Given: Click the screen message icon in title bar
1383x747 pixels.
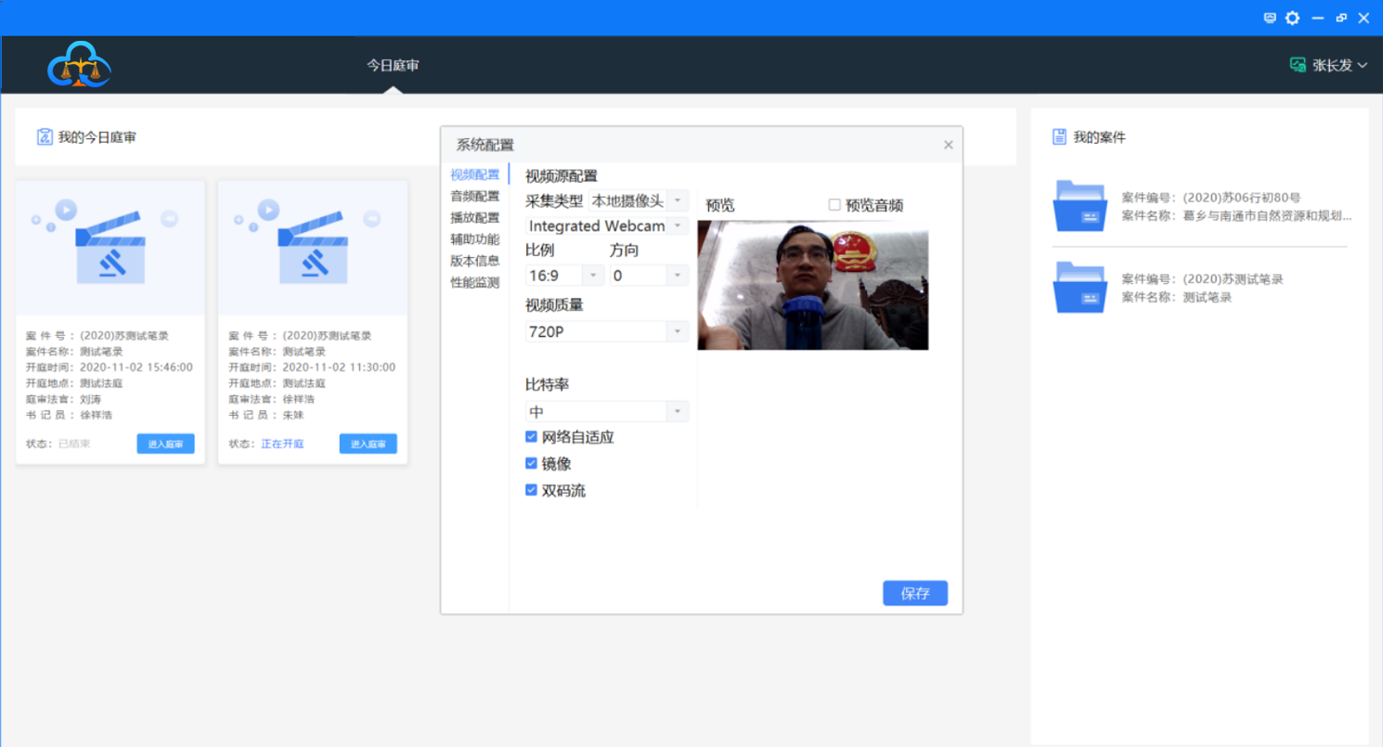Looking at the screenshot, I should pos(1271,18).
